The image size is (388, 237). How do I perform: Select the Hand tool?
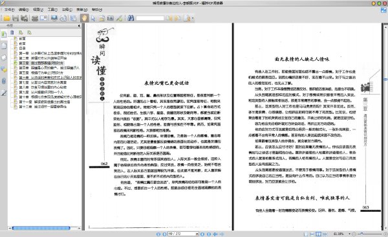84,18
